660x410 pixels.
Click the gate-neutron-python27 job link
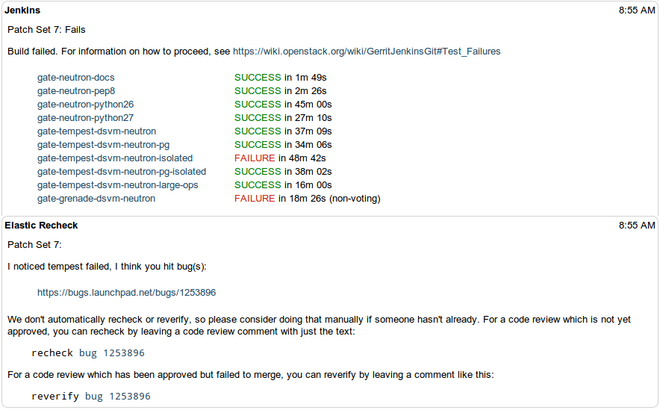pyautogui.click(x=85, y=118)
